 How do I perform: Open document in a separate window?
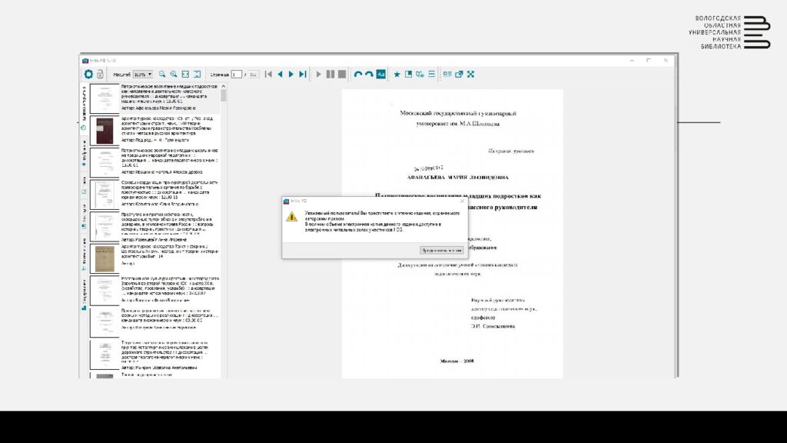click(459, 75)
